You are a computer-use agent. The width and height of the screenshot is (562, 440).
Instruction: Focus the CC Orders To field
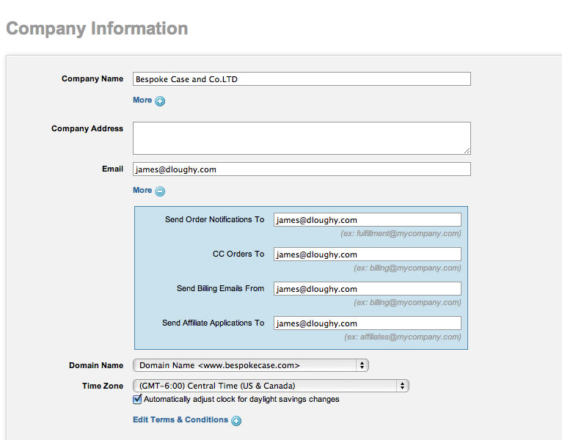[x=368, y=254]
